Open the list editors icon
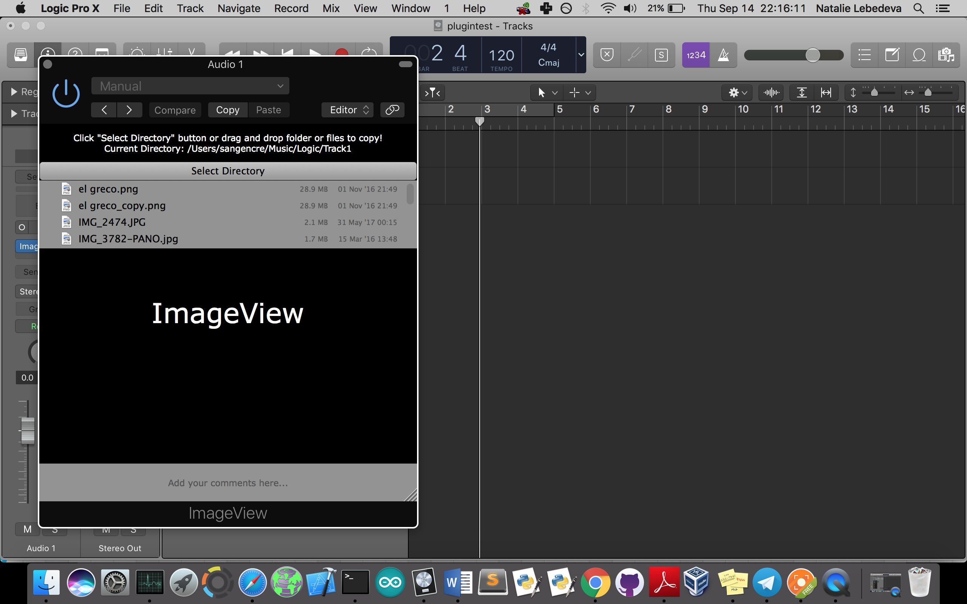Viewport: 967px width, 604px height. pyautogui.click(x=864, y=55)
